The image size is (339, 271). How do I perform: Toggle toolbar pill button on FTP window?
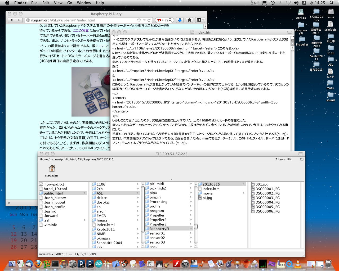[x=300, y=154]
